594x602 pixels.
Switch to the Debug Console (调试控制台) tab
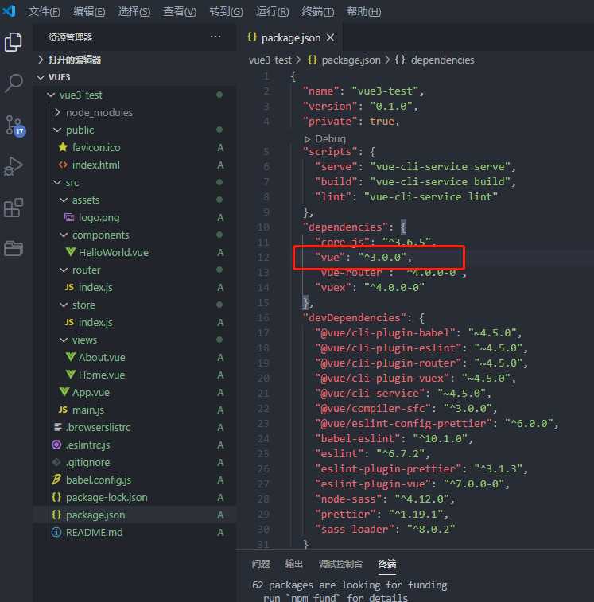pyautogui.click(x=340, y=564)
